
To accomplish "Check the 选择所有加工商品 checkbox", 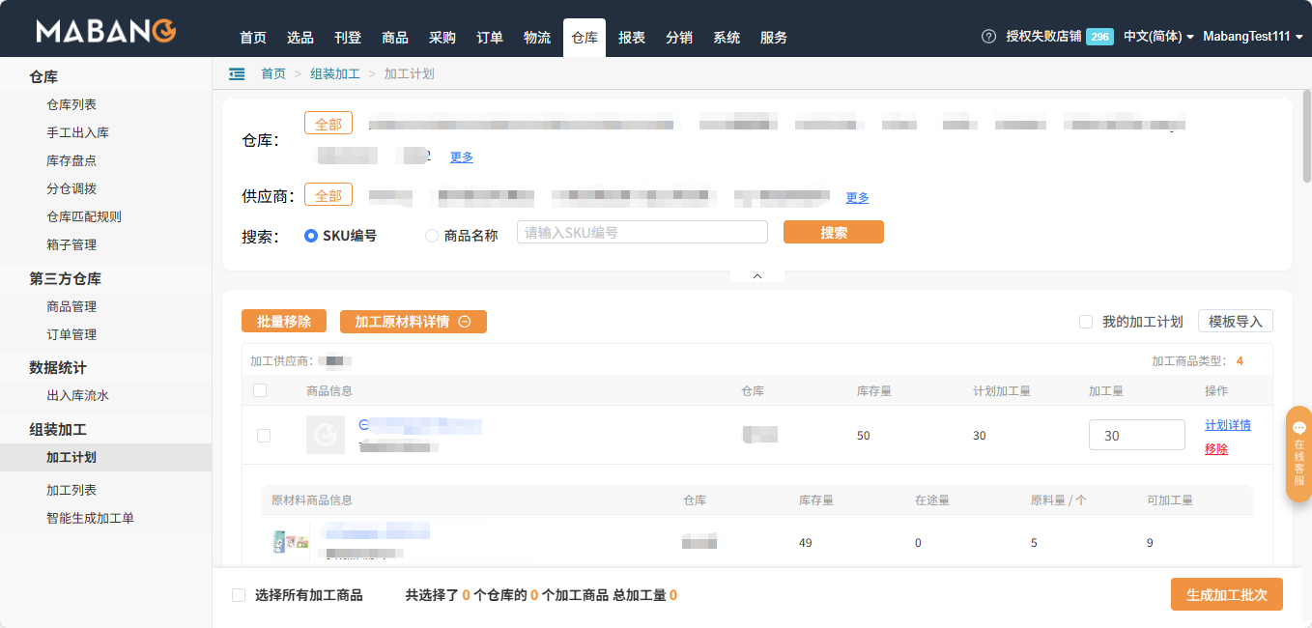I will pos(238,594).
